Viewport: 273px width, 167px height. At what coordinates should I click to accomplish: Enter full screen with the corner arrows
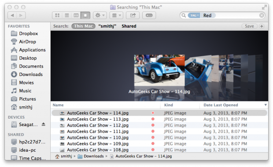(x=264, y=7)
